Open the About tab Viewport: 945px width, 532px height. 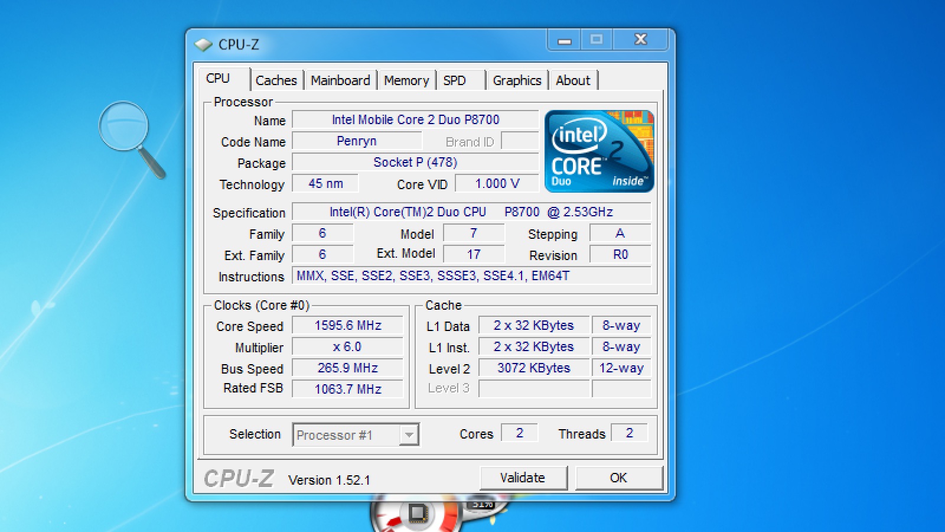(x=573, y=80)
